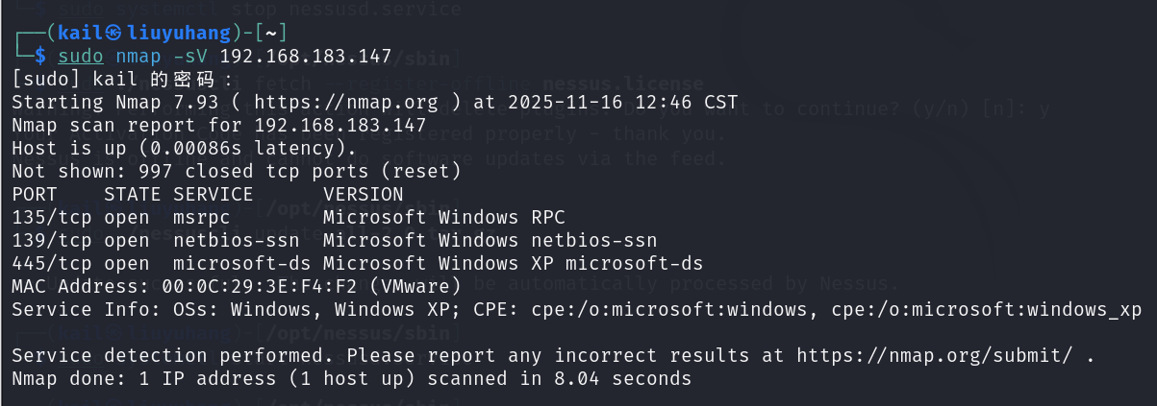The width and height of the screenshot is (1157, 406).
Task: Click the VERSION column header
Action: click(x=364, y=194)
